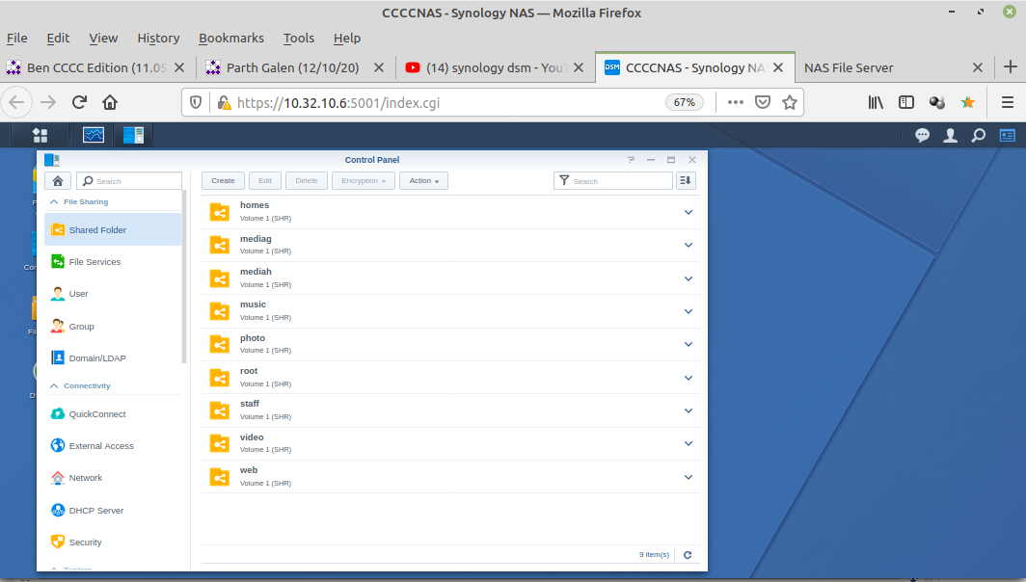Open the DSM main menu grid icon
Image resolution: width=1026 pixels, height=582 pixels.
40,135
